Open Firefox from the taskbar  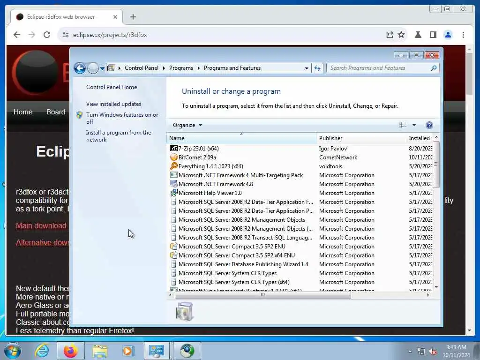click(x=71, y=351)
